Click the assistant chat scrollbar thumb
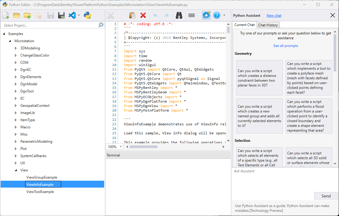 [335, 52]
